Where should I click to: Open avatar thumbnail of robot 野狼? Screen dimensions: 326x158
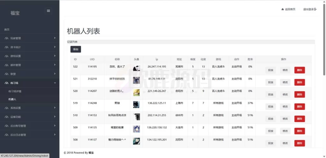coord(136,105)
